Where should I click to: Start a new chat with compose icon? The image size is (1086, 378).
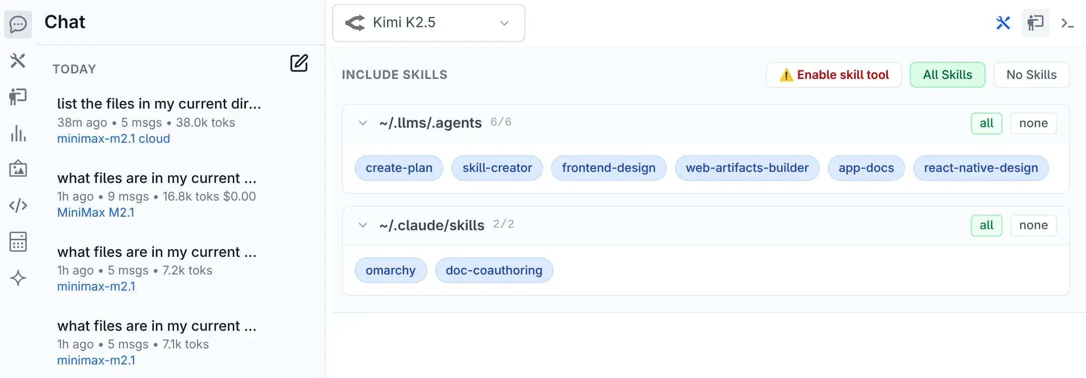pos(299,63)
